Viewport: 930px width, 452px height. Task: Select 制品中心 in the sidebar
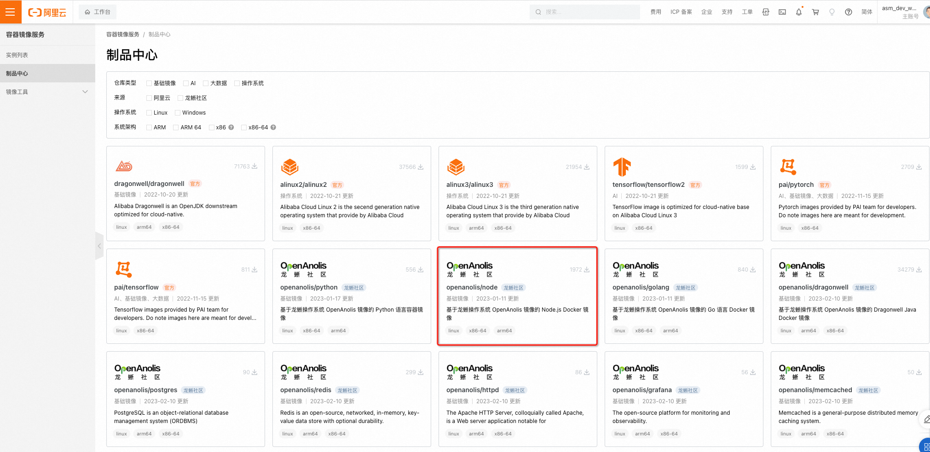[47, 73]
